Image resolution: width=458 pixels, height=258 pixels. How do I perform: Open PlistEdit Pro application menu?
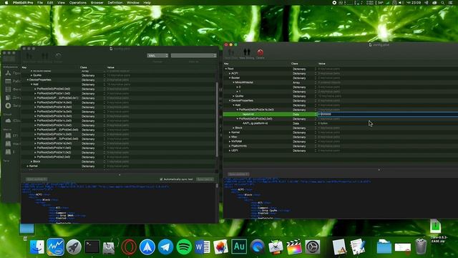click(x=23, y=3)
